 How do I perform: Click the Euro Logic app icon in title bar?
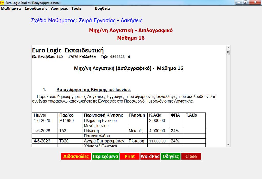pos(2,3)
